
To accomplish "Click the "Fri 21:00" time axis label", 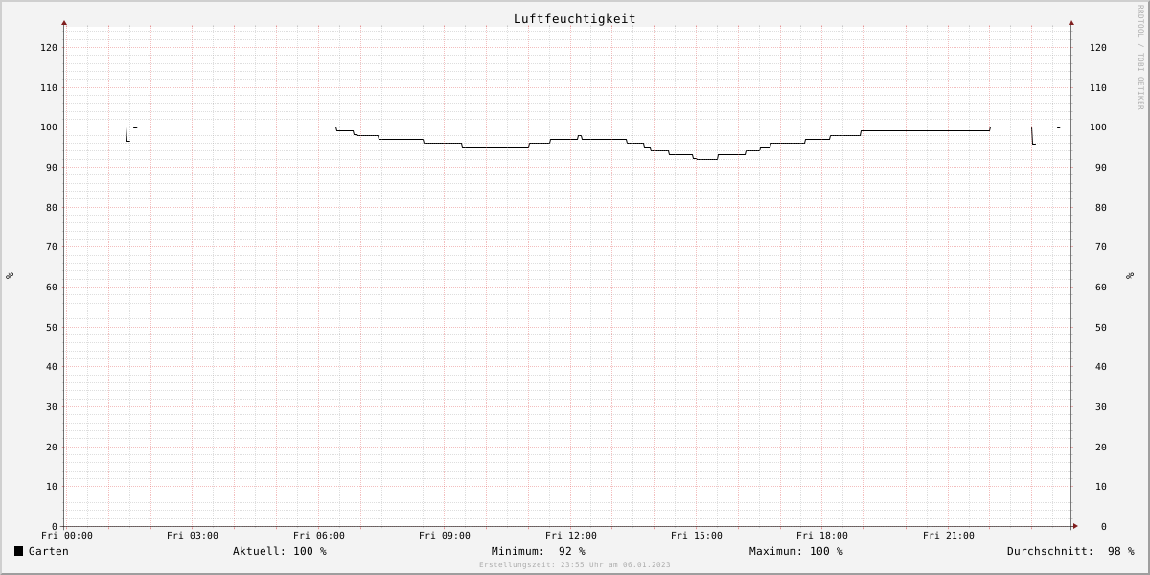I will click(x=949, y=536).
